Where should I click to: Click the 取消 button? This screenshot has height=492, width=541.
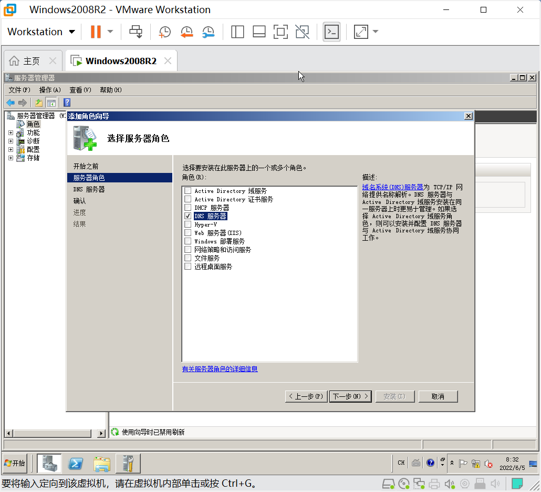point(438,397)
